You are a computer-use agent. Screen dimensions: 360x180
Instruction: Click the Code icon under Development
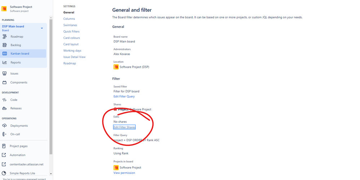point(4,100)
